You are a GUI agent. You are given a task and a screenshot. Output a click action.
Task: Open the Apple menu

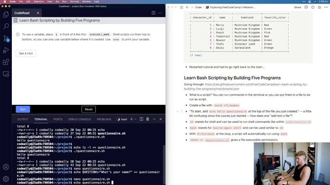tap(5, 2)
